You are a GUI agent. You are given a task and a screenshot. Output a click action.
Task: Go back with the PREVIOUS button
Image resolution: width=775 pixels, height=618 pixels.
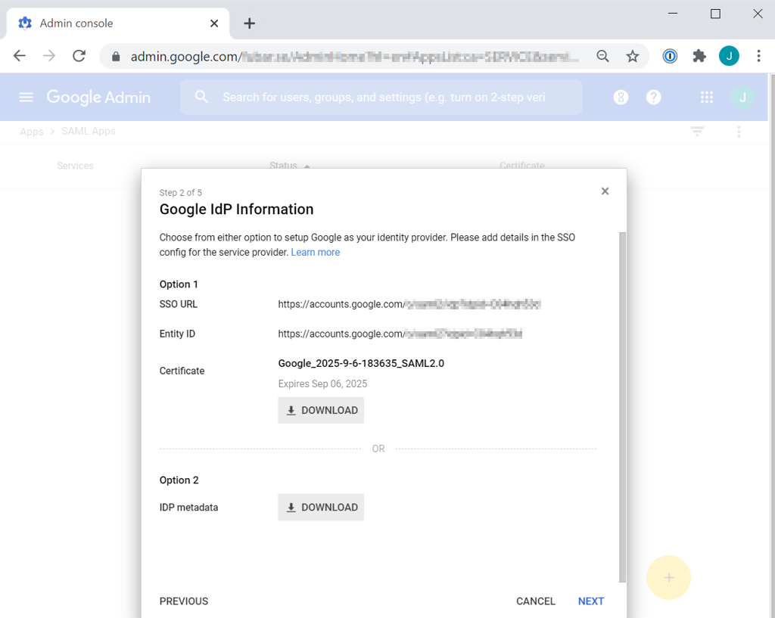184,601
